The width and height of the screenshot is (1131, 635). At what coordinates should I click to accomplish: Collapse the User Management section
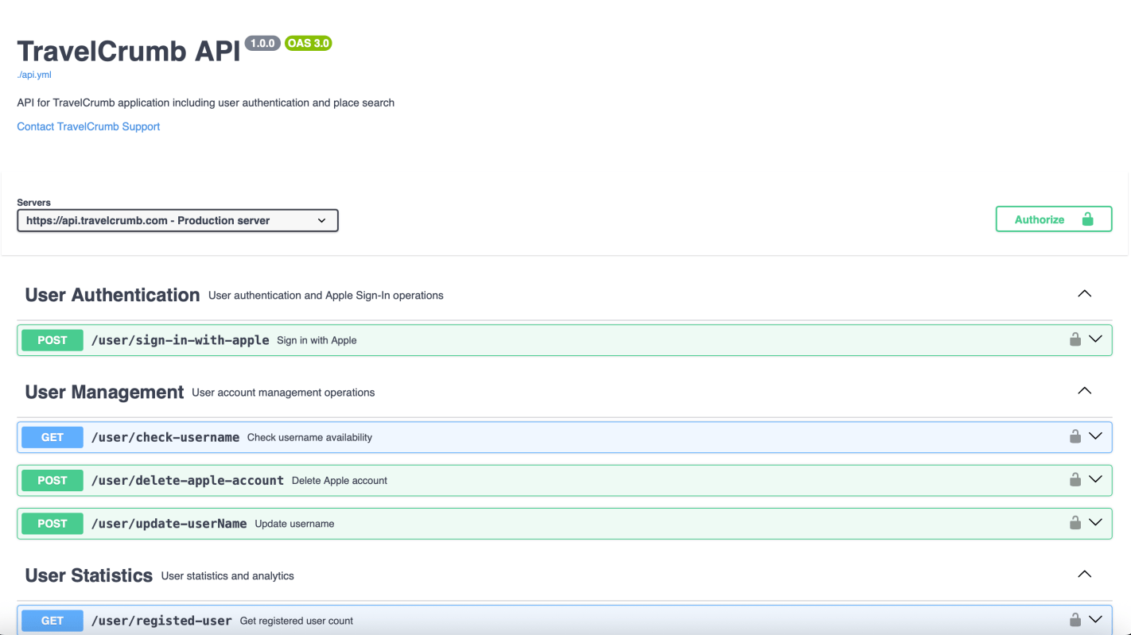pyautogui.click(x=1084, y=391)
